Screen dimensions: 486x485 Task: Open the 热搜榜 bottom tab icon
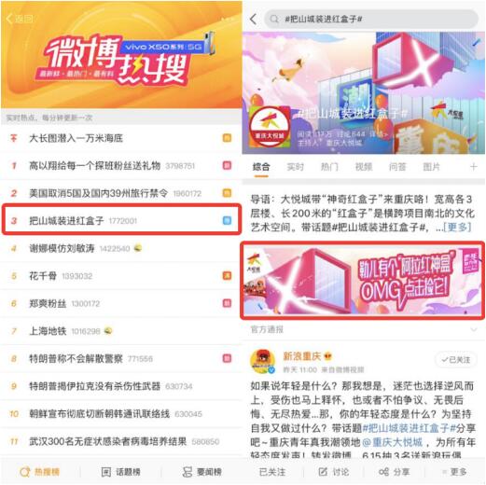[x=24, y=472]
